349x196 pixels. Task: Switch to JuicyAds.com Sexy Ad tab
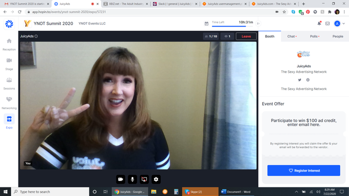pos(274,4)
